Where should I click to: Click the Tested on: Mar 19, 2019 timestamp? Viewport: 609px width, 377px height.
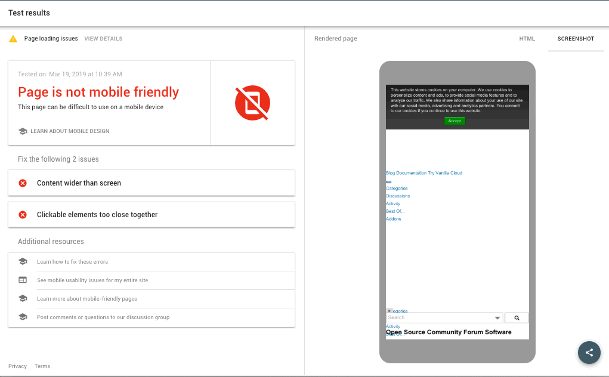click(70, 74)
